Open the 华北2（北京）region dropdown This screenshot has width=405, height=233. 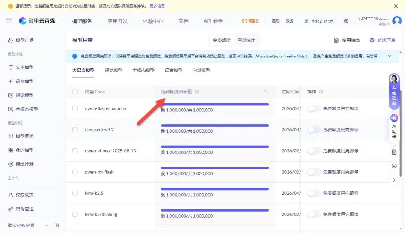tap(320, 21)
